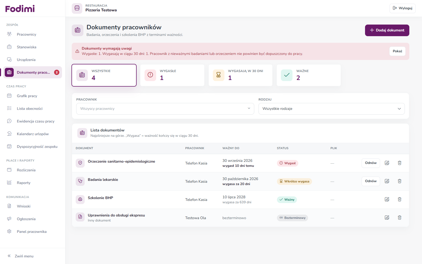422x264 pixels.
Task: Click the Bezterminowy status badge
Action: pos(292,218)
